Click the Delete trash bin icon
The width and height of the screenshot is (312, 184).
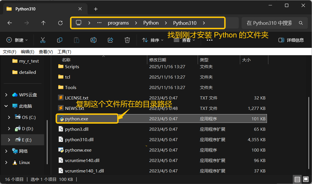[x=127, y=40]
